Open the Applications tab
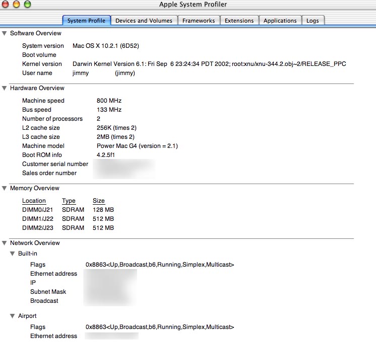The image size is (376, 343). (x=280, y=21)
